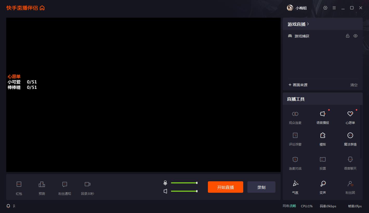Click the 网络:流畅 network status
The width and height of the screenshot is (369, 213).
[x=289, y=206]
